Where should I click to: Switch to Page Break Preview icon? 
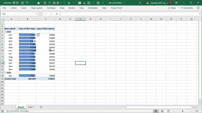click(x=168, y=111)
